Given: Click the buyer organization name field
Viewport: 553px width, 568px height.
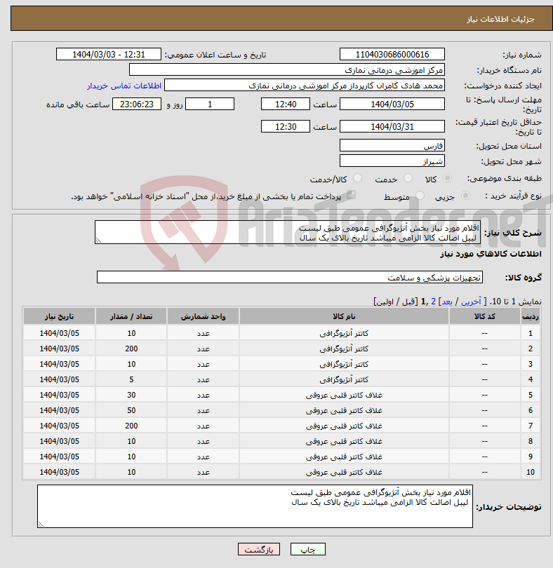Looking at the screenshot, I should point(287,70).
